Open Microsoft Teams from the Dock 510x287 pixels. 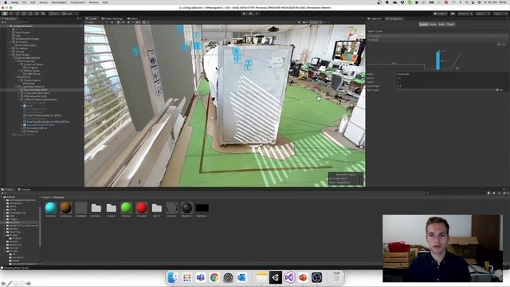click(200, 277)
